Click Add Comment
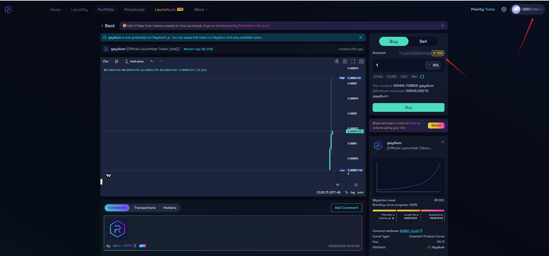Viewport: 549px width, 256px height. (347, 208)
